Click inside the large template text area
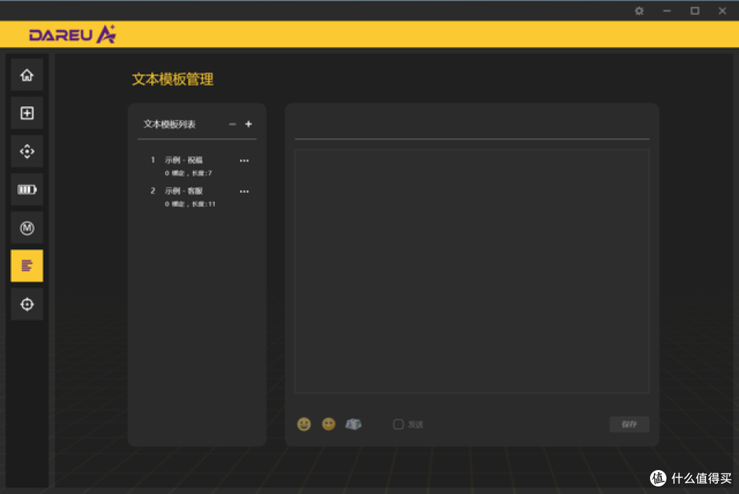This screenshot has height=494, width=739. pyautogui.click(x=471, y=271)
